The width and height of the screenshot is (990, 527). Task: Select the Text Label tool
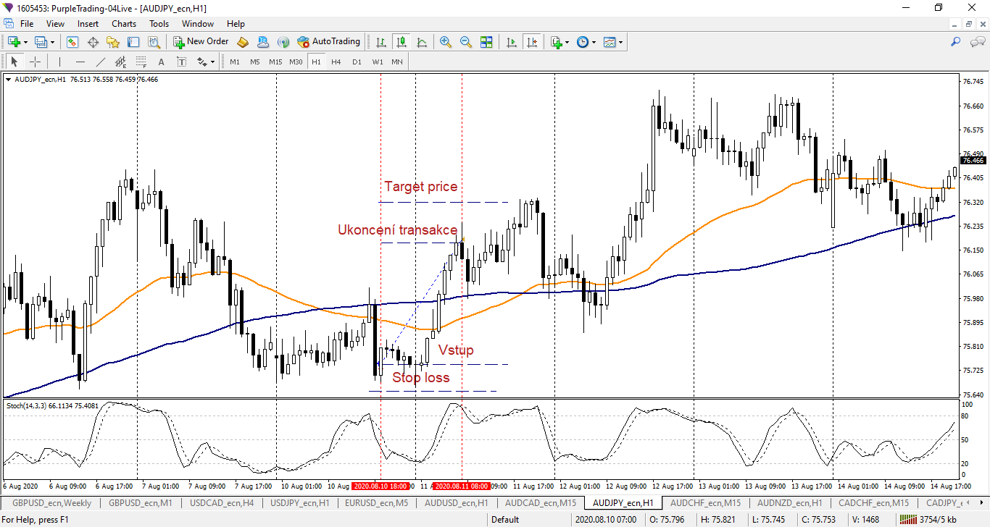click(181, 62)
